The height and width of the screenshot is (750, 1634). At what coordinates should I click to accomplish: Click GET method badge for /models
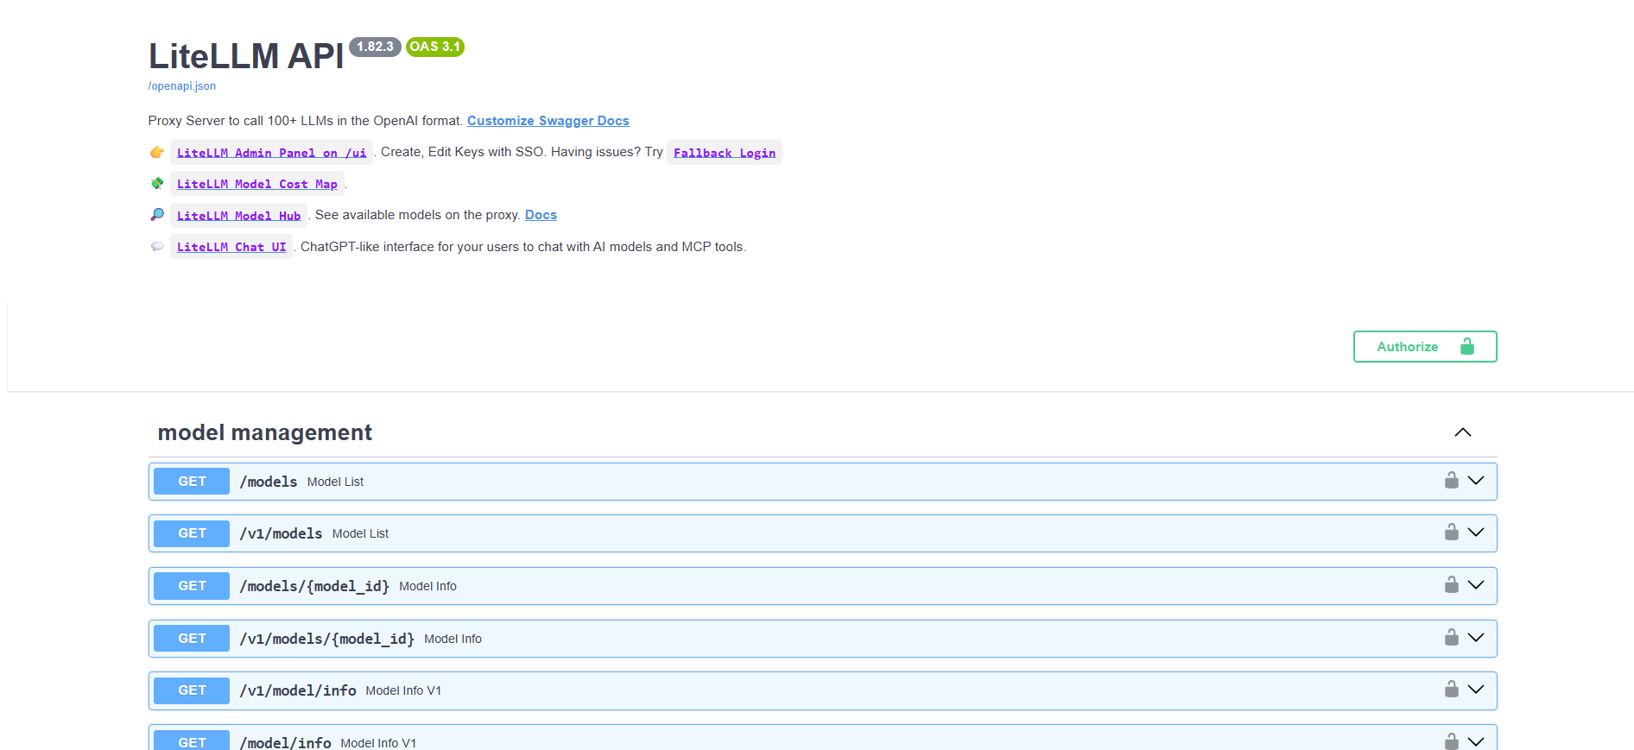192,482
